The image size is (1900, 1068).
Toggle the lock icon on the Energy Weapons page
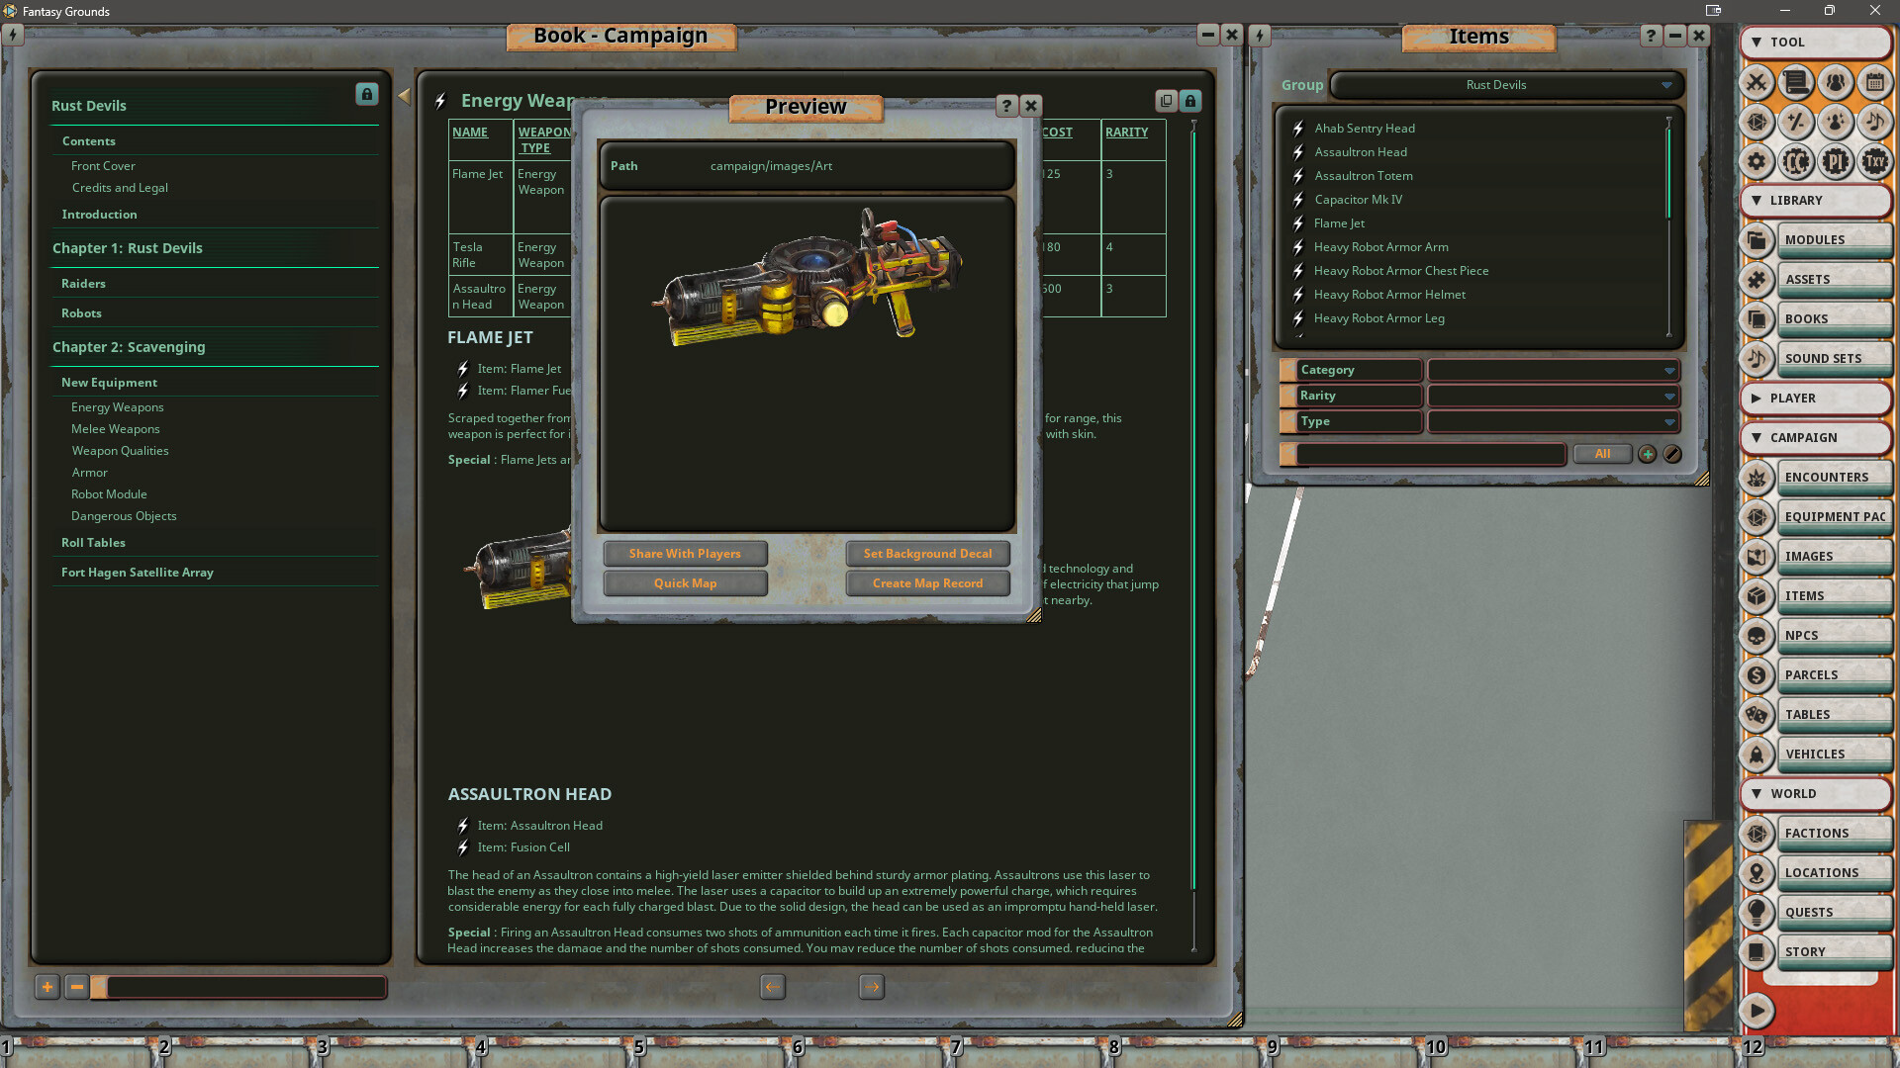1188,101
